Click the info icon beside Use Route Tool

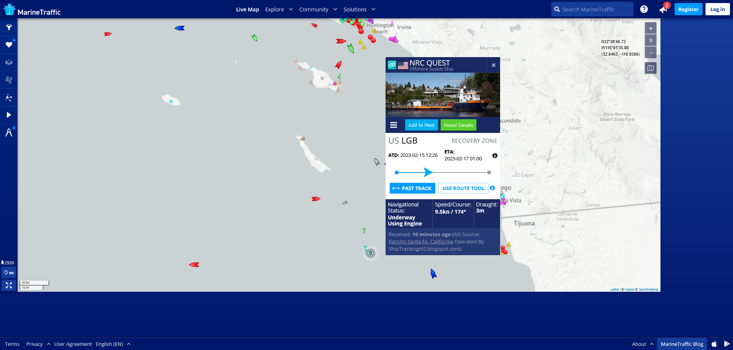[x=492, y=188]
